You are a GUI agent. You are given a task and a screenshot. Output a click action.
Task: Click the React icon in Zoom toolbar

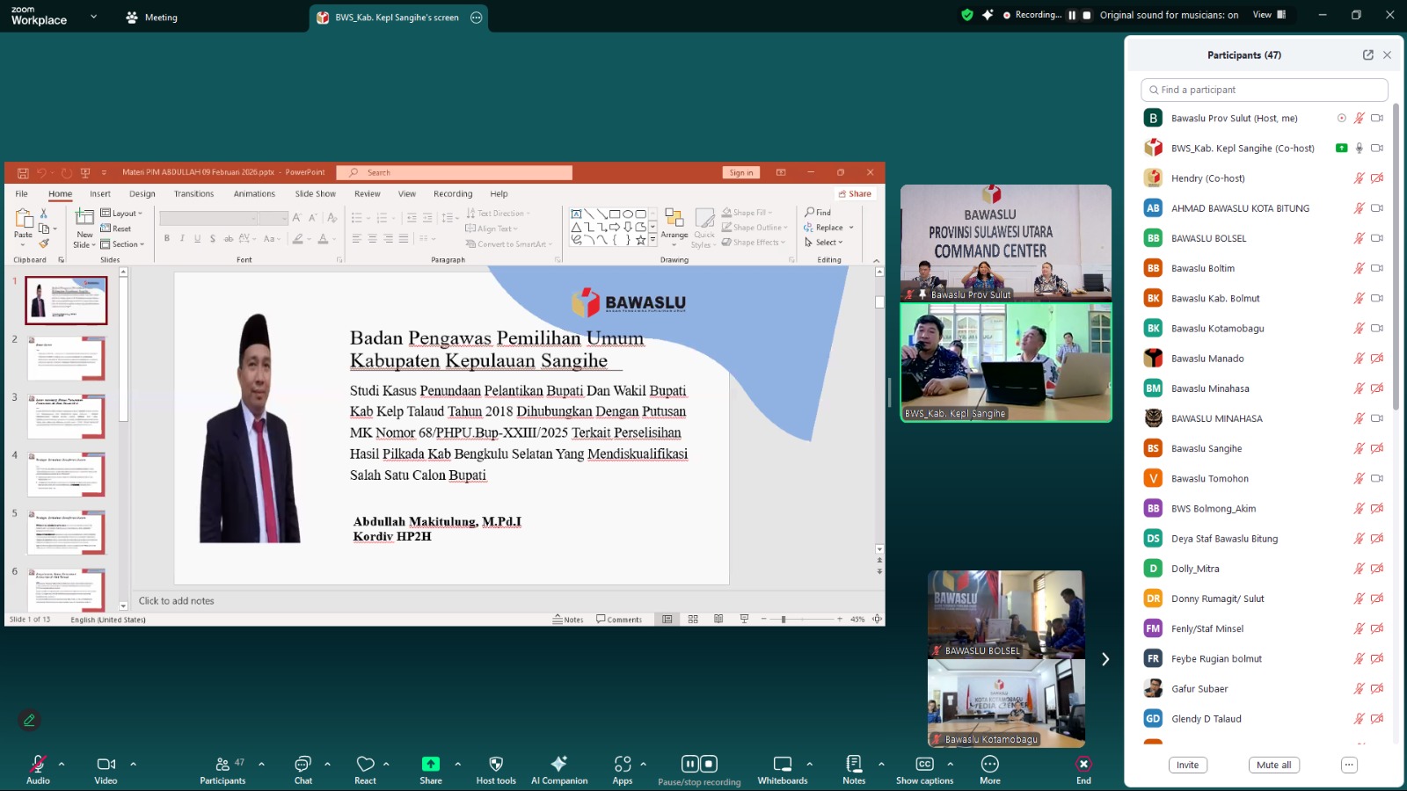point(365,764)
